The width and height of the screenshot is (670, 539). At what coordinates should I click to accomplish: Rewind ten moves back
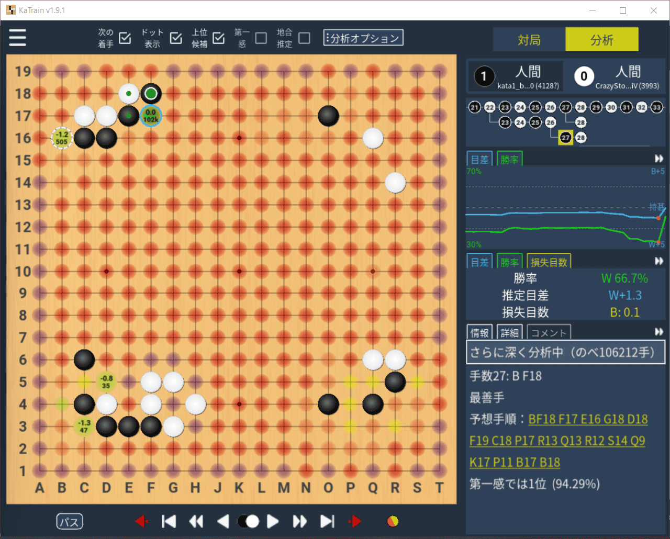pos(196,521)
